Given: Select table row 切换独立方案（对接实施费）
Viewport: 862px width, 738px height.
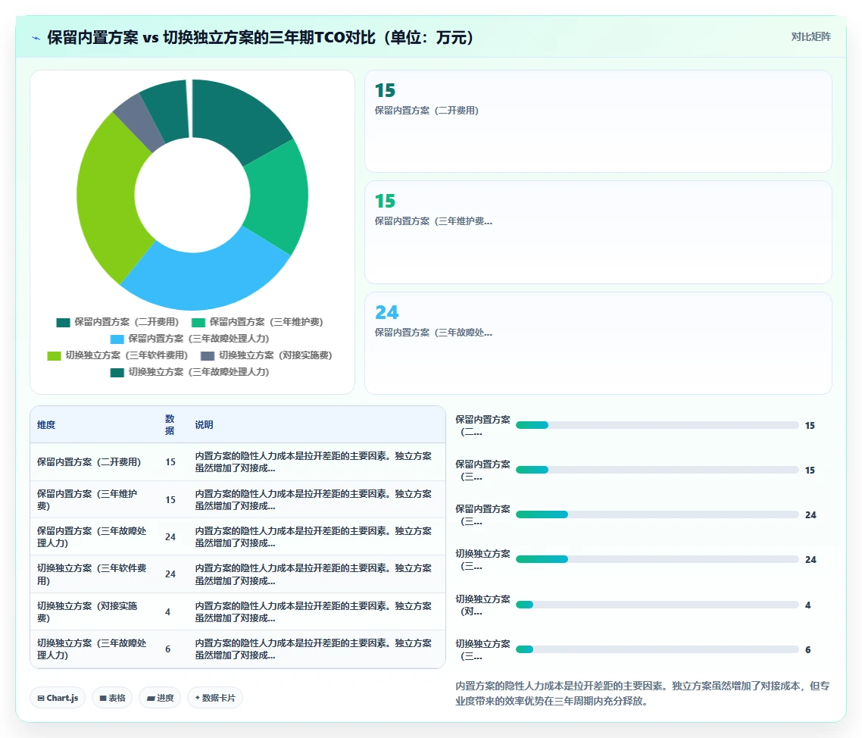Looking at the screenshot, I should (x=238, y=611).
